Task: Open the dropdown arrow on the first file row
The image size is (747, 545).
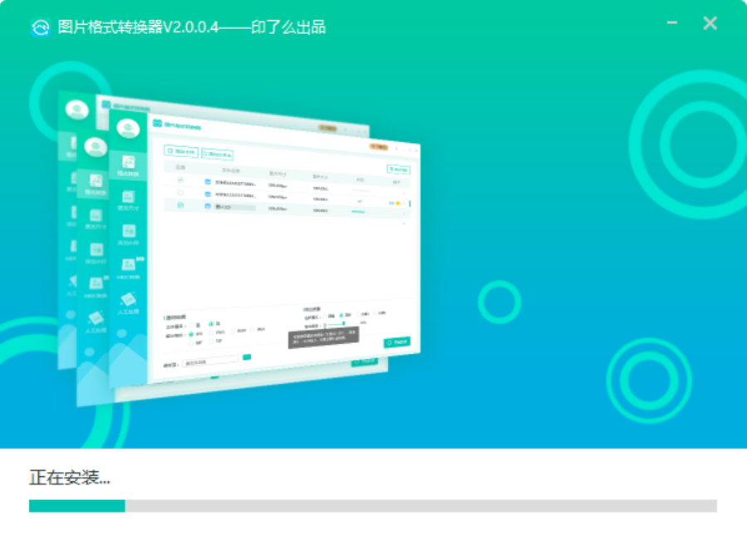Action: (405, 192)
